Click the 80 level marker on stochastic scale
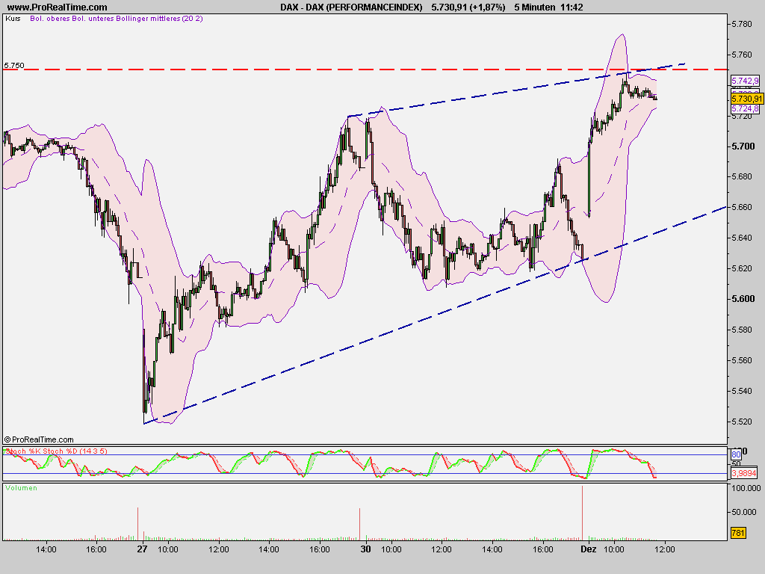Image resolution: width=765 pixels, height=574 pixels. click(x=735, y=453)
